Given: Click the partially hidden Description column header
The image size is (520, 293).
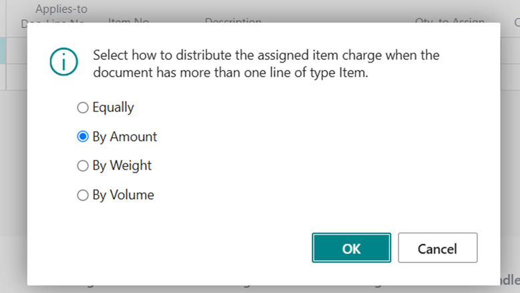Looking at the screenshot, I should tap(233, 21).
